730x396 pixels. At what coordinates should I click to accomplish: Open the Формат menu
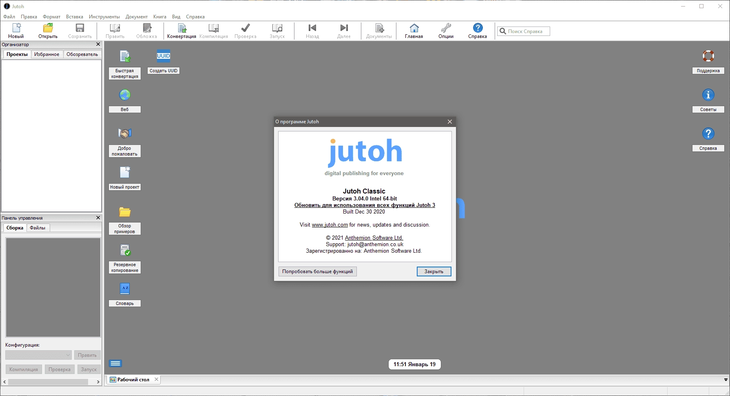[x=51, y=17]
